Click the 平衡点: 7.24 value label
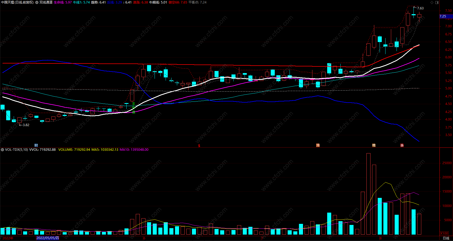Screen dimensions: 453x241 coord(198,2)
